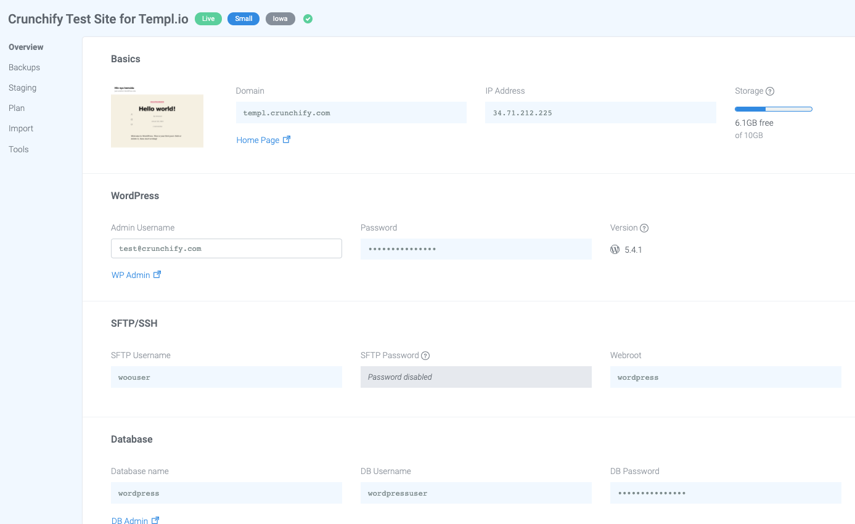This screenshot has width=855, height=524.
Task: Go to the Staging sidebar item
Action: pyautogui.click(x=22, y=88)
